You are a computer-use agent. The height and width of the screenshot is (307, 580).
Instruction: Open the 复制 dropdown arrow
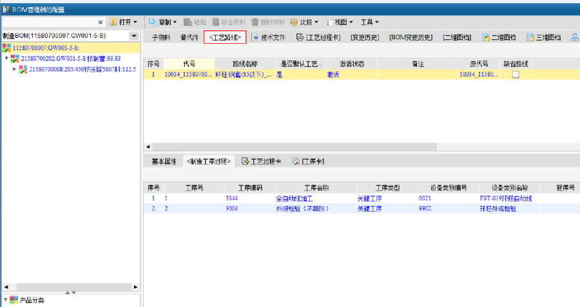[x=175, y=22]
